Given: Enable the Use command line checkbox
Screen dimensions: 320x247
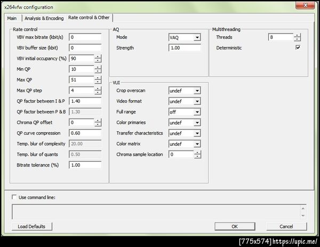Looking at the screenshot, I should pyautogui.click(x=14, y=197).
